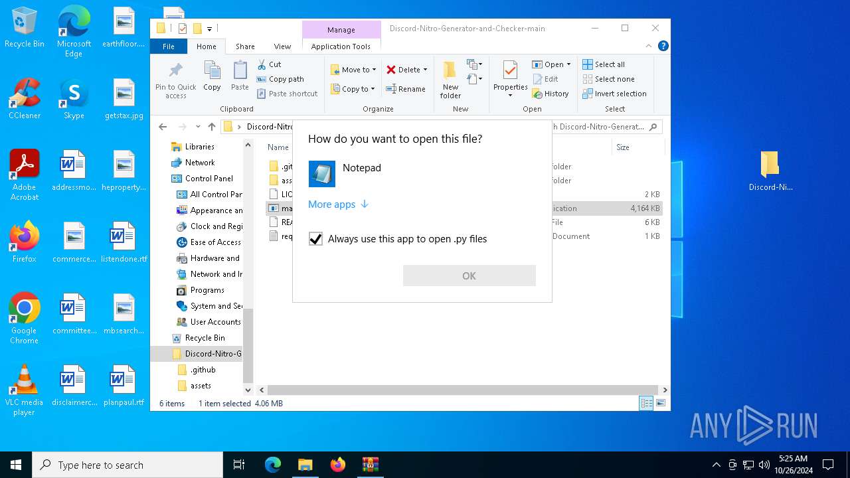
Task: Click Cut in the Clipboard group
Action: (x=269, y=64)
